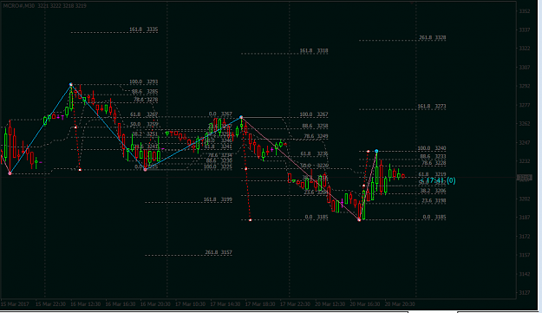The height and width of the screenshot is (313, 542).
Task: Click the '23.6 3198' retracement label
Action: (x=434, y=200)
